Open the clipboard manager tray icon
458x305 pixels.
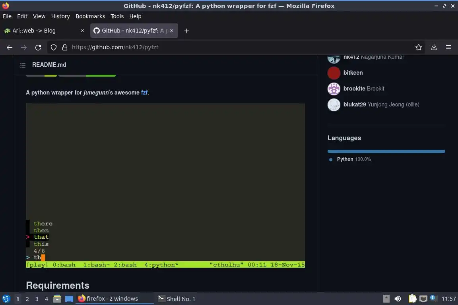[x=412, y=299]
